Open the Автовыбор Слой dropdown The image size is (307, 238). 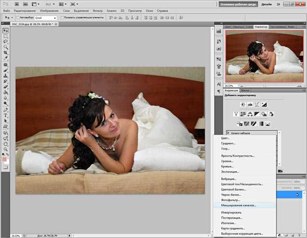(x=46, y=18)
